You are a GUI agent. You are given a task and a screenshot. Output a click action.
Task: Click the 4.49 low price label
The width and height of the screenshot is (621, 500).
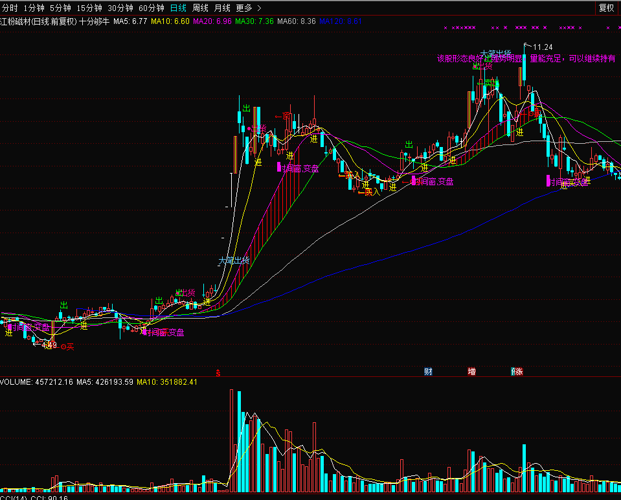click(x=49, y=345)
